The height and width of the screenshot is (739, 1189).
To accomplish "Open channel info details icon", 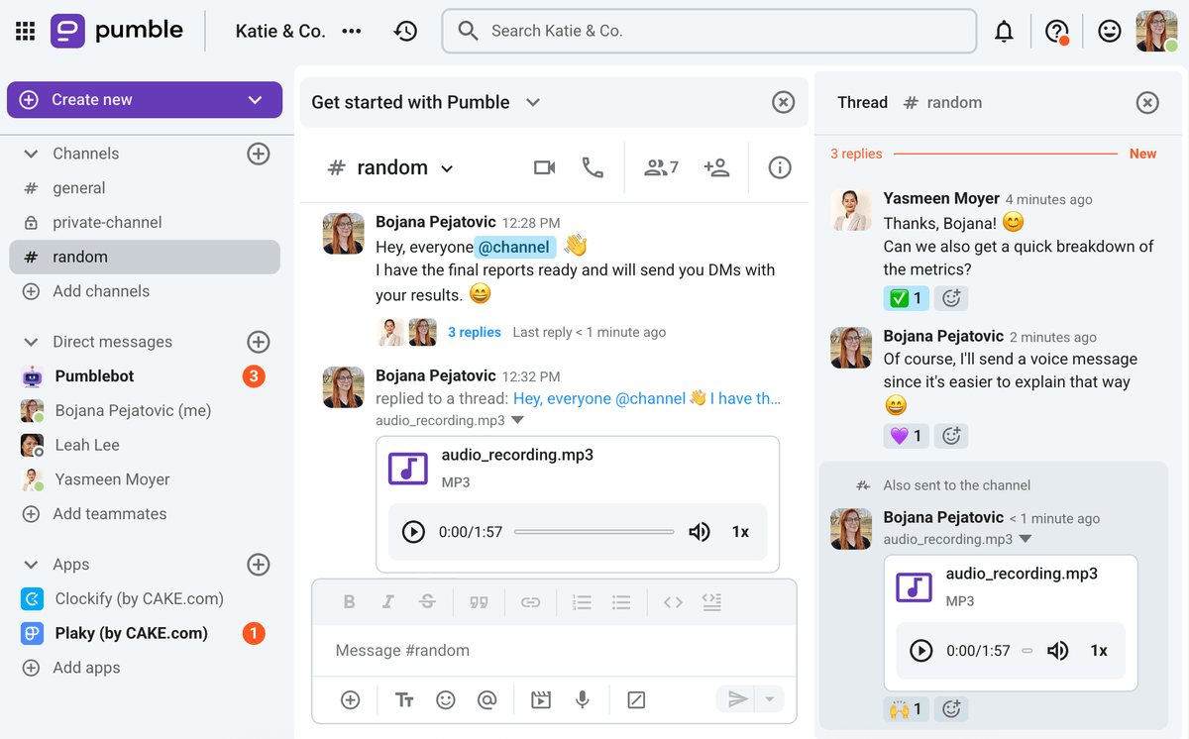I will click(x=780, y=168).
